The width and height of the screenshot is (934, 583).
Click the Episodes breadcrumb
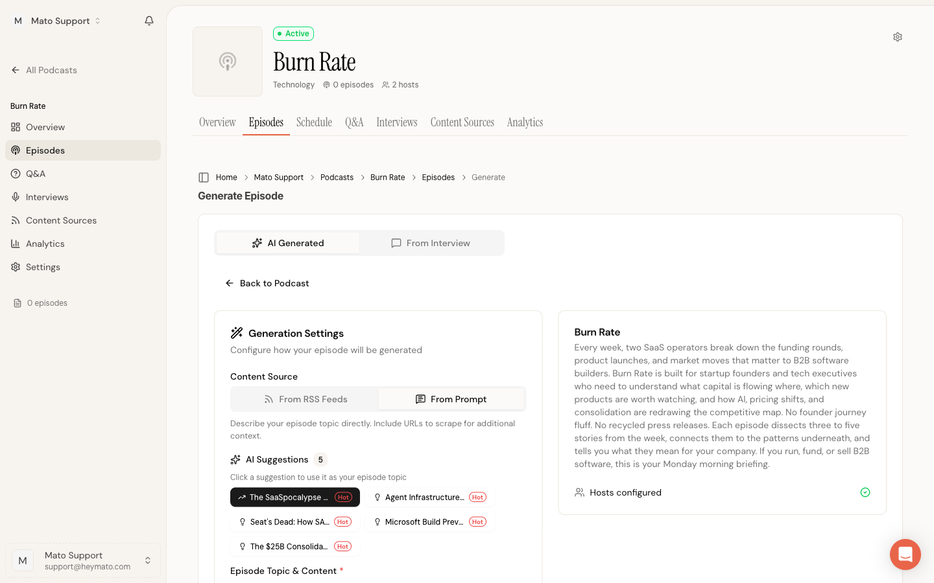pyautogui.click(x=438, y=177)
